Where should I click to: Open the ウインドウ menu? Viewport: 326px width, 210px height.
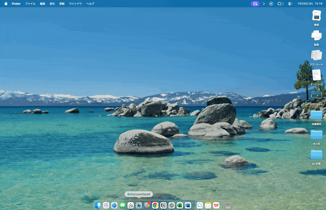[x=75, y=4]
